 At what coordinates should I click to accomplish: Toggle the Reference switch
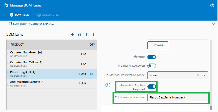[152, 57]
